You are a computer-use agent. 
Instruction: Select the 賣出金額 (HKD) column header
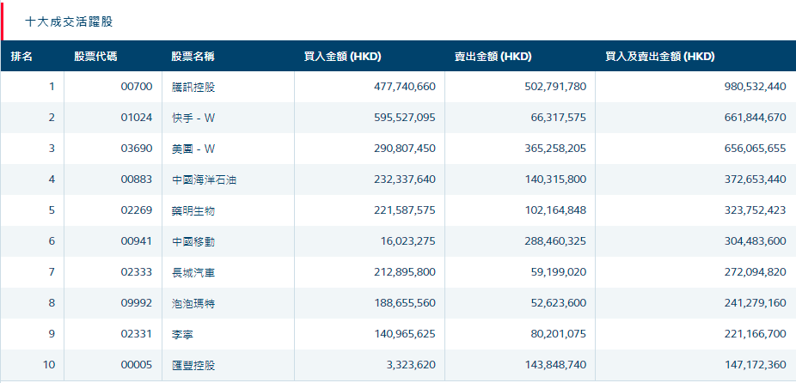point(493,57)
